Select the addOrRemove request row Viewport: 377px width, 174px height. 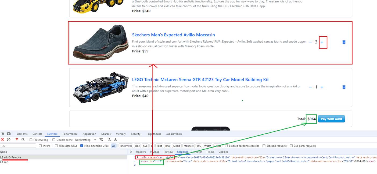[63, 157]
